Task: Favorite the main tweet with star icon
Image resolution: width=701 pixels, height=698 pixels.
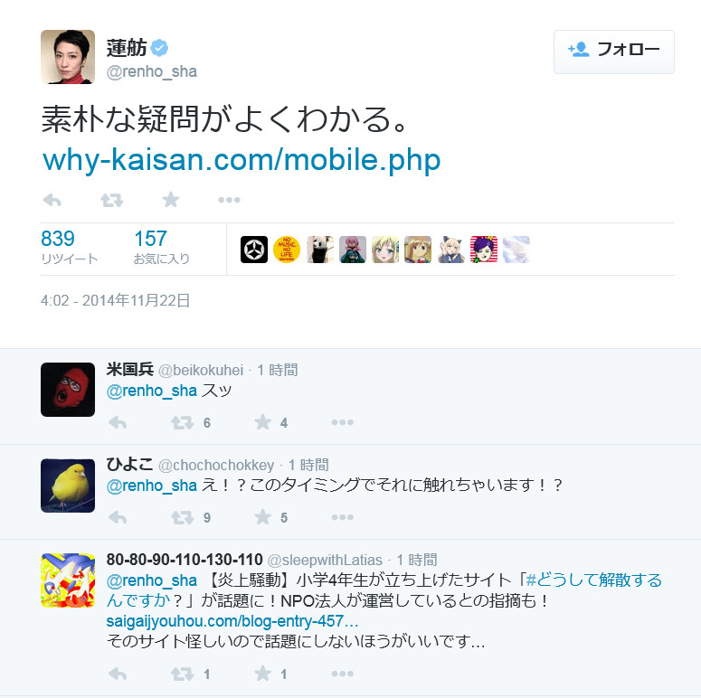Action: click(170, 199)
